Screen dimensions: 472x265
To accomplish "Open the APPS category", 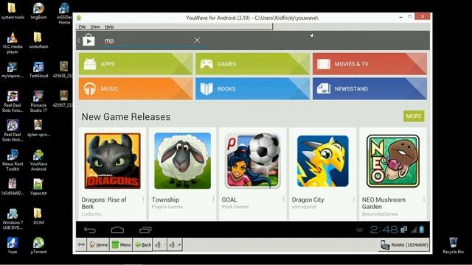I will tap(136, 64).
